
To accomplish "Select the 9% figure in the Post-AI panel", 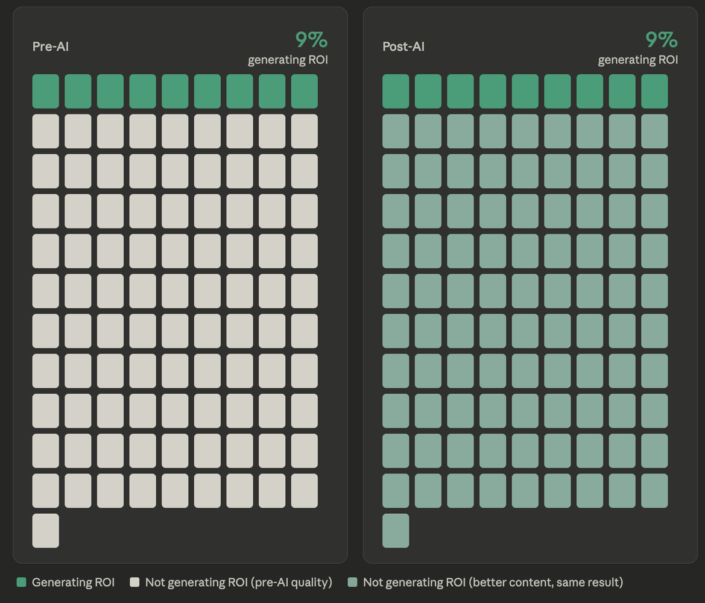I will pyautogui.click(x=662, y=40).
